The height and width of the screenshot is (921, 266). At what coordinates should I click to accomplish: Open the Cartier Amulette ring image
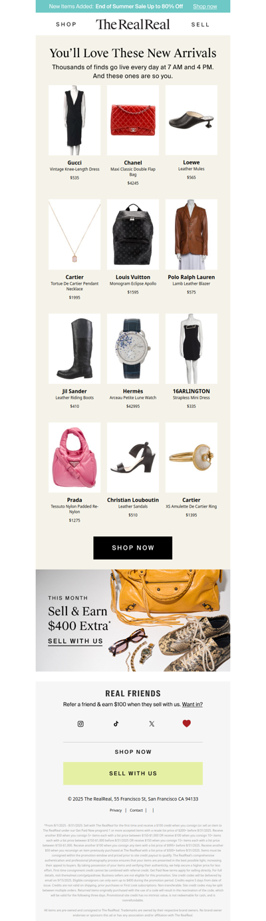click(192, 457)
